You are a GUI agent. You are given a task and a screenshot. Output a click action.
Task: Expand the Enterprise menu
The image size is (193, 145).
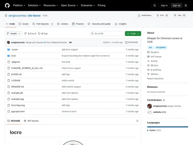88,5
